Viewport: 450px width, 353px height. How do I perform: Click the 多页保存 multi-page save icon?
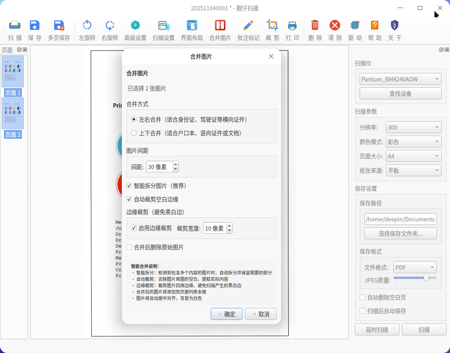59,25
